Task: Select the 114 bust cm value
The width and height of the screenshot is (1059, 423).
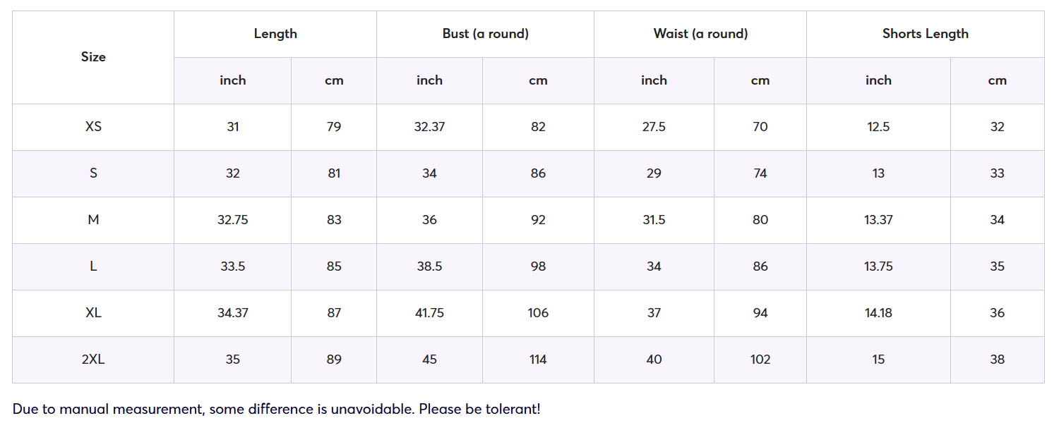Action: (x=538, y=360)
